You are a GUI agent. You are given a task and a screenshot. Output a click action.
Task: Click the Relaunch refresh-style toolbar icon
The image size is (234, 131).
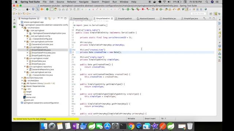pos(55,9)
